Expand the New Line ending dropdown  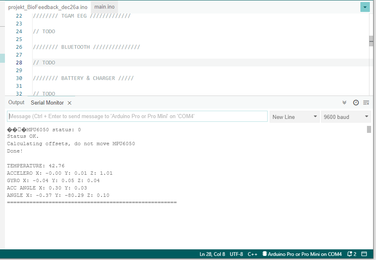click(x=294, y=117)
